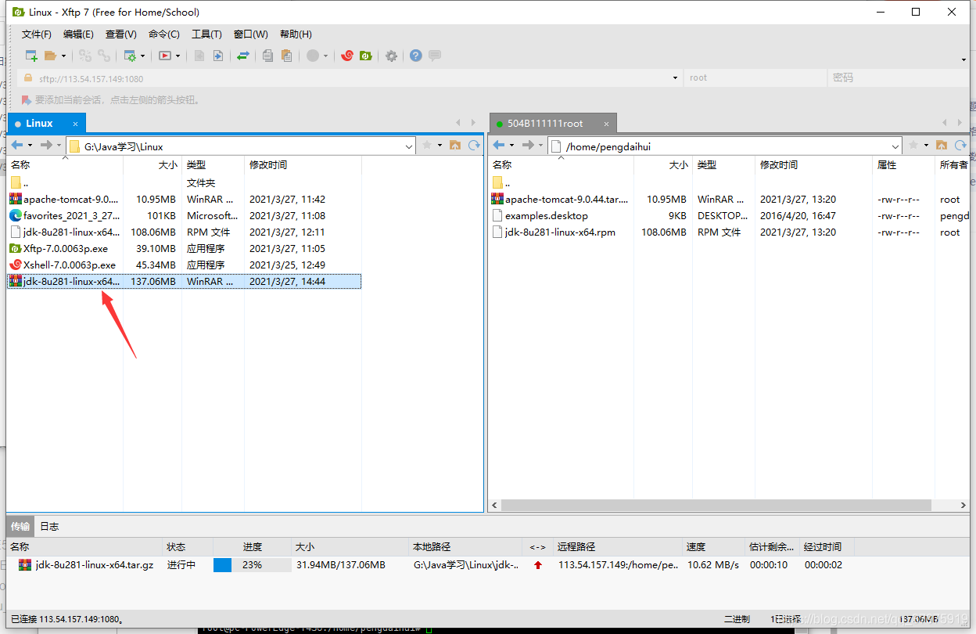Sort local files by 修改时间 column
The image size is (976, 634).
point(303,165)
